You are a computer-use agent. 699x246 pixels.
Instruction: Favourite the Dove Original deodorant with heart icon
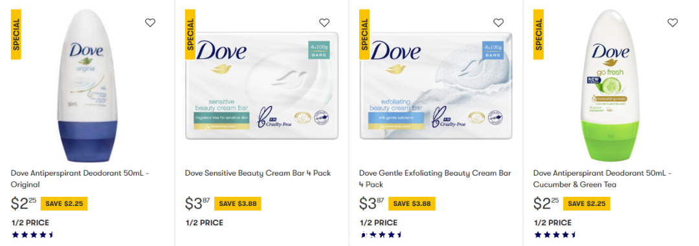click(150, 23)
